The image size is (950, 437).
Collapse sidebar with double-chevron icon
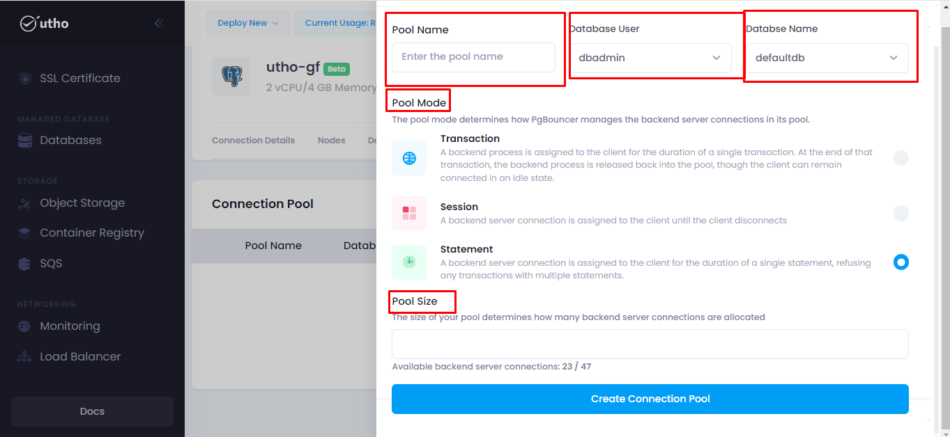click(160, 23)
